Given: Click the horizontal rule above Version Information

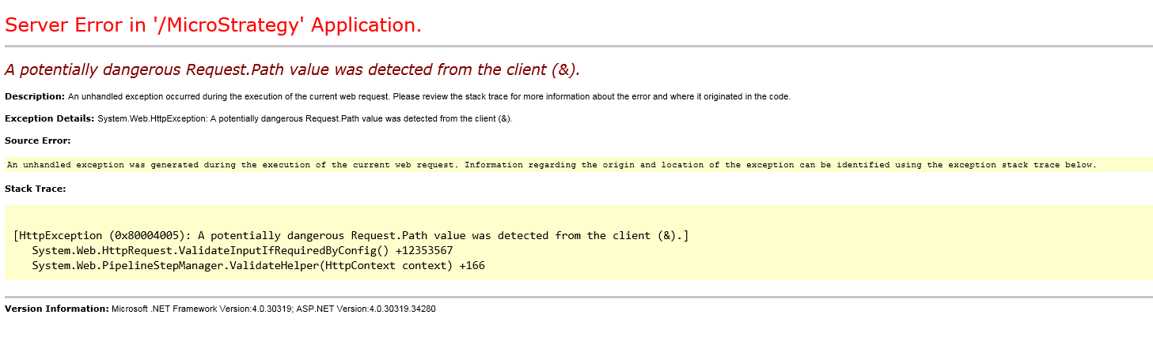Looking at the screenshot, I should tap(578, 297).
